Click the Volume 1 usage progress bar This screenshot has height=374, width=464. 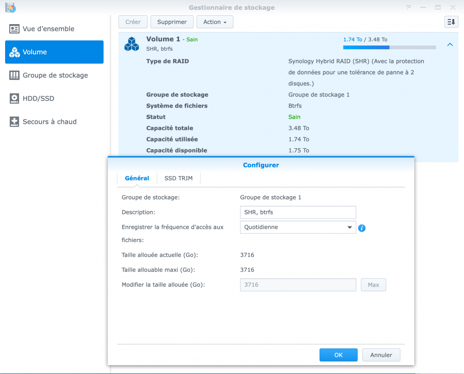coord(389,47)
